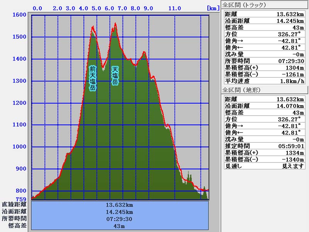Image resolution: width=309 pixels, height=232 pixels.
Task: Select the 見通し 見えます row
Action: pyautogui.click(x=265, y=166)
